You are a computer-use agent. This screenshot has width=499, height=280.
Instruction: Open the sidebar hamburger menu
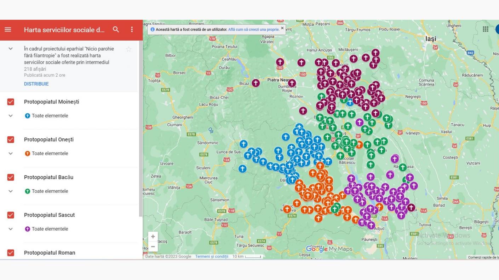pyautogui.click(x=8, y=30)
